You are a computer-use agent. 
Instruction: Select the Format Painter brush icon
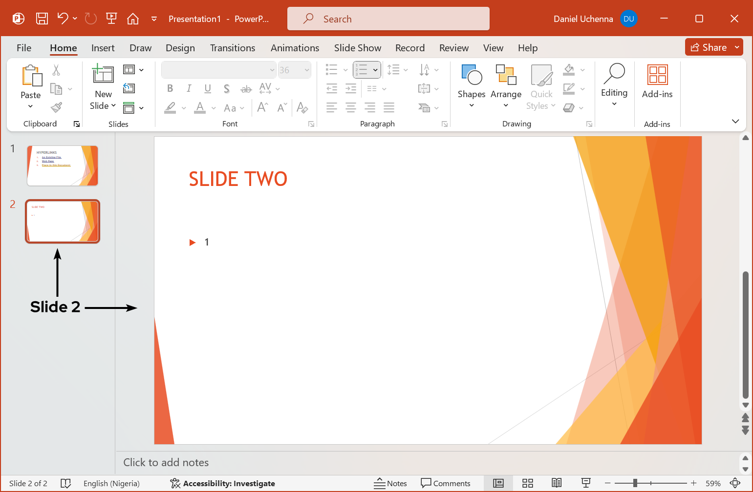(56, 107)
